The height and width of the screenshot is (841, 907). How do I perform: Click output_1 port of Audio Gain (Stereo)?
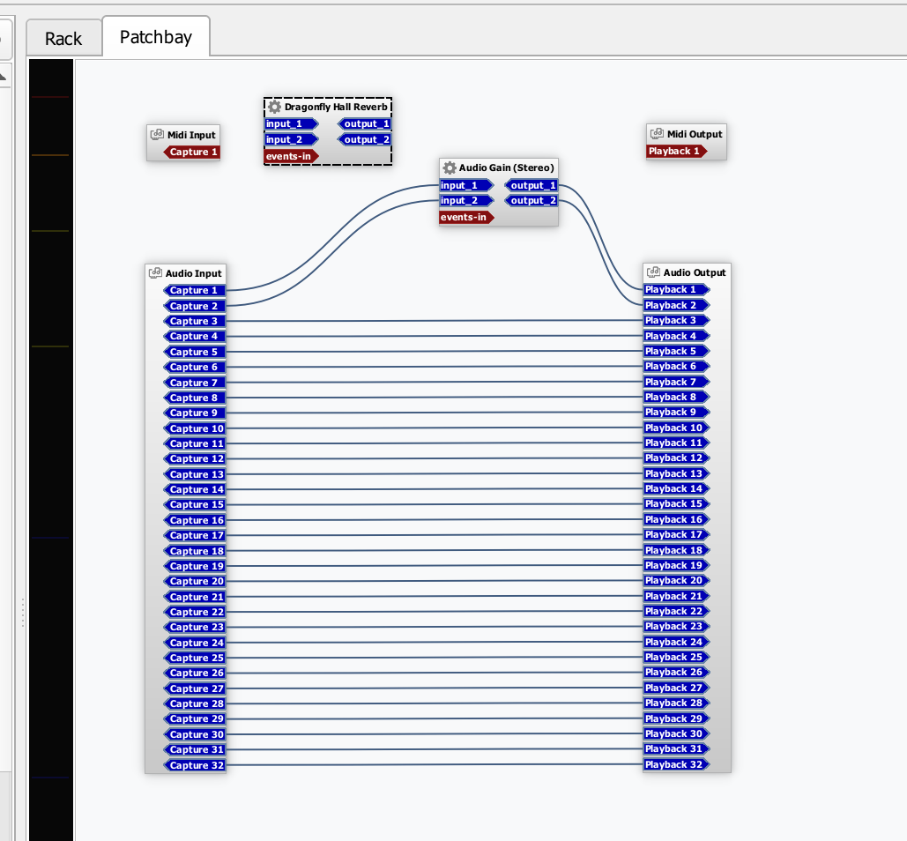532,185
